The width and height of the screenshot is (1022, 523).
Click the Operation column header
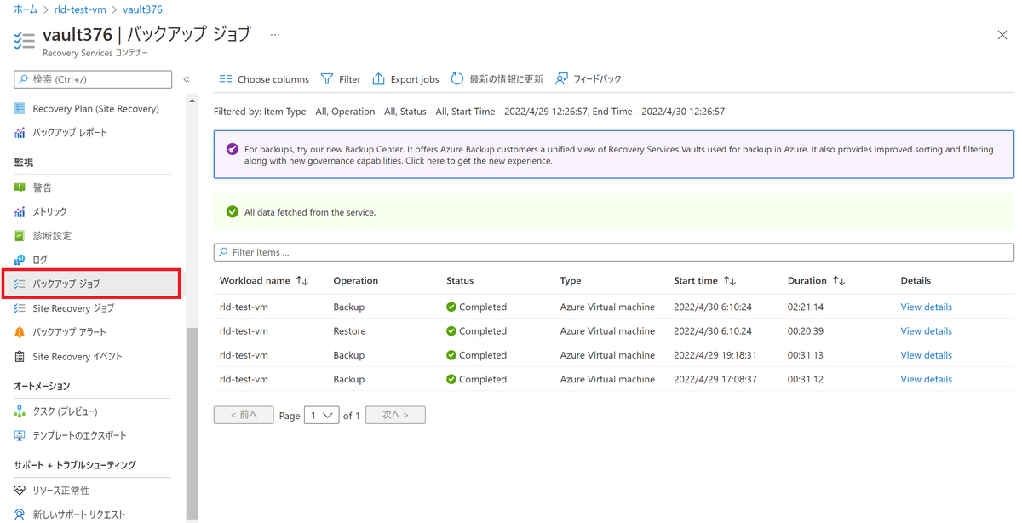(355, 281)
